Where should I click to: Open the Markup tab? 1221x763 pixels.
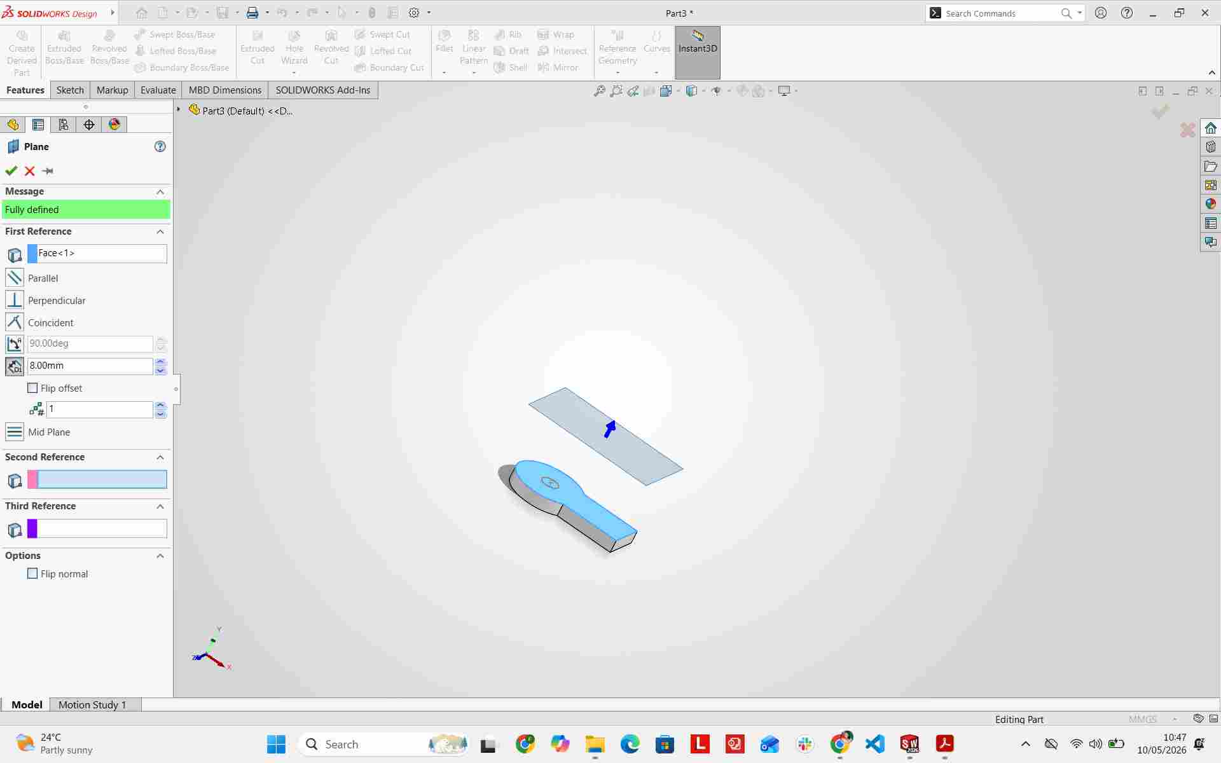click(x=113, y=90)
